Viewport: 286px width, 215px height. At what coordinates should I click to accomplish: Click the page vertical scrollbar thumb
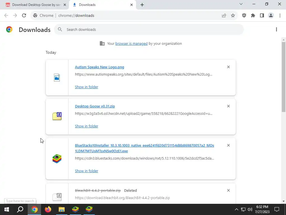tap(283, 77)
